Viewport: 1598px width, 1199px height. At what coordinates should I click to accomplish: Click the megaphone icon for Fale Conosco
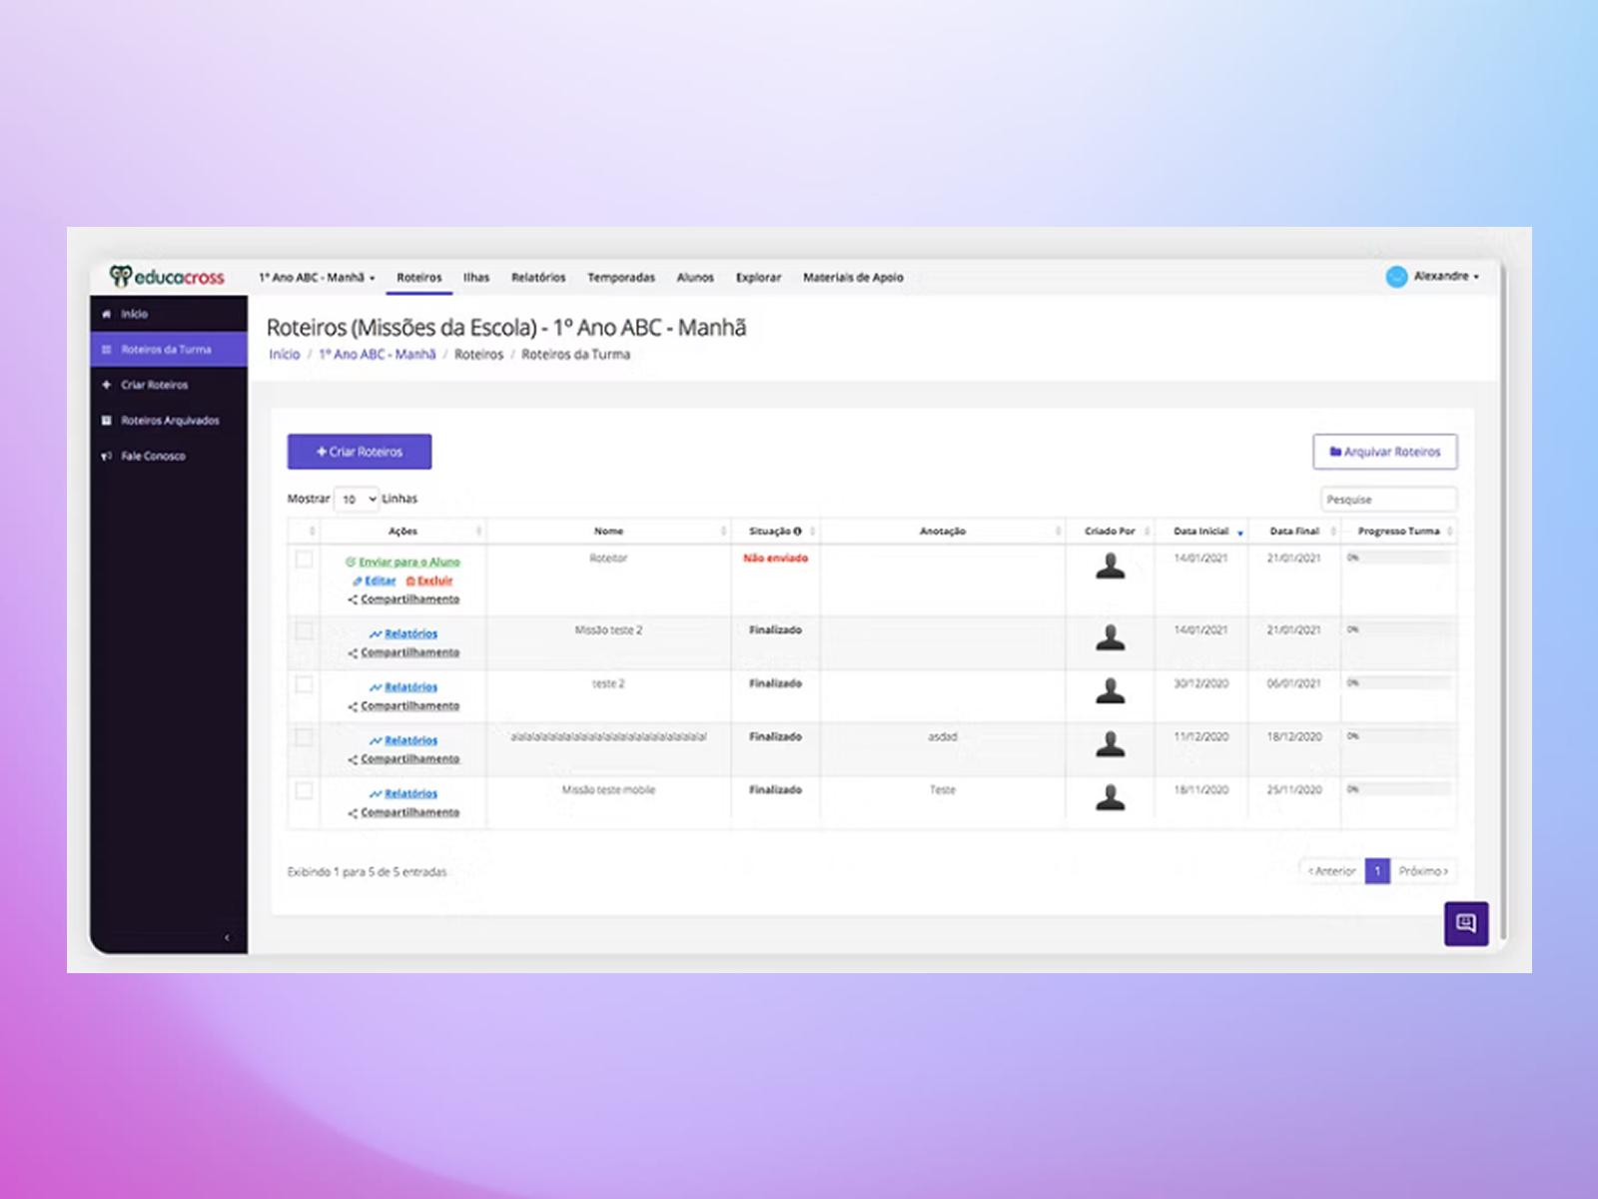point(107,457)
